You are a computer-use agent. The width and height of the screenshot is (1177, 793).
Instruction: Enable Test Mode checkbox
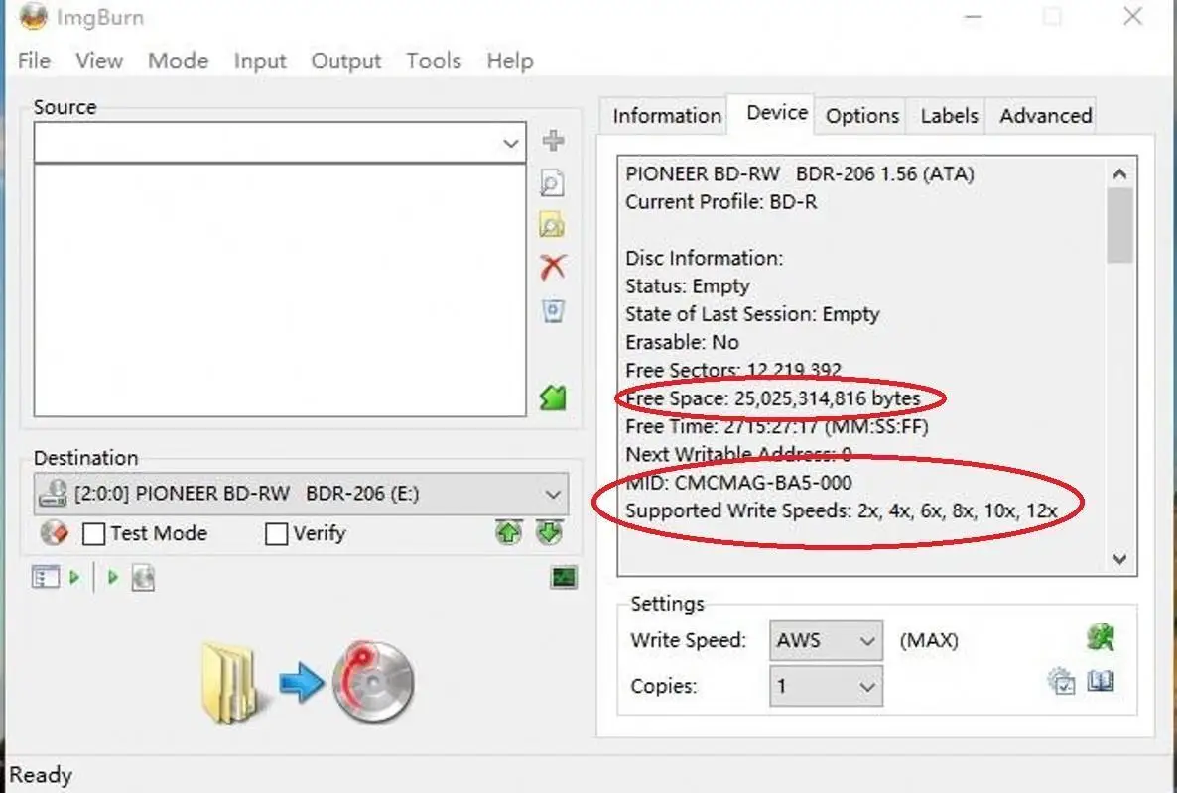pyautogui.click(x=94, y=533)
